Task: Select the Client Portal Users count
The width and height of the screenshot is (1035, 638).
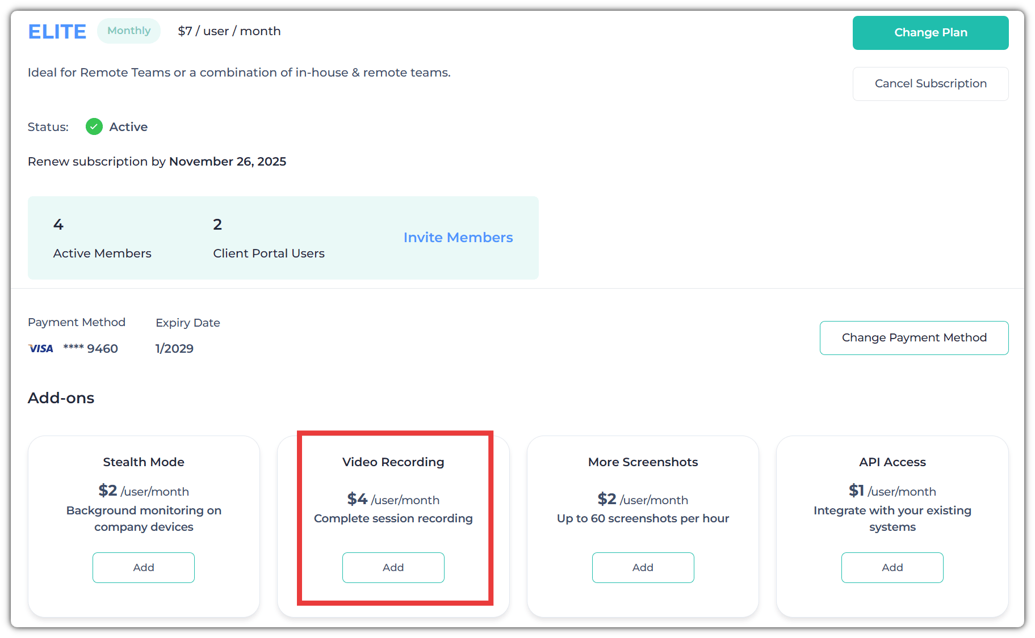Action: 217,225
